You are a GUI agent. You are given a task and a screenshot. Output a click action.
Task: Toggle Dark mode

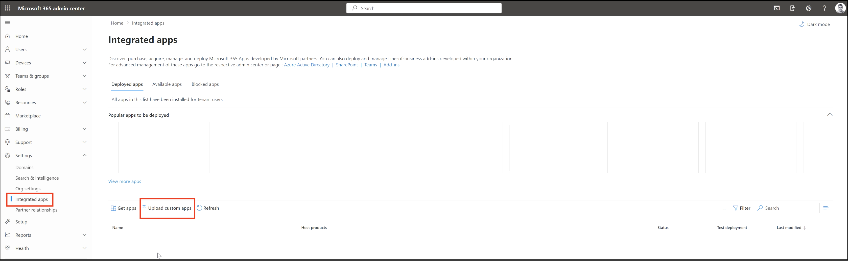814,24
